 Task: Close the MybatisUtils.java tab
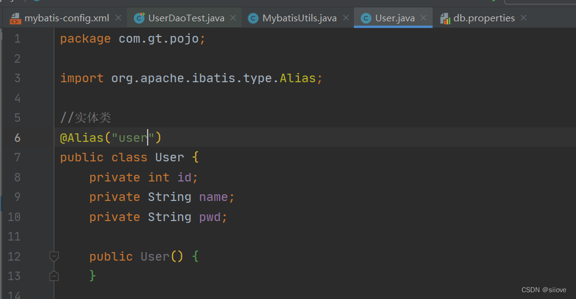click(346, 18)
